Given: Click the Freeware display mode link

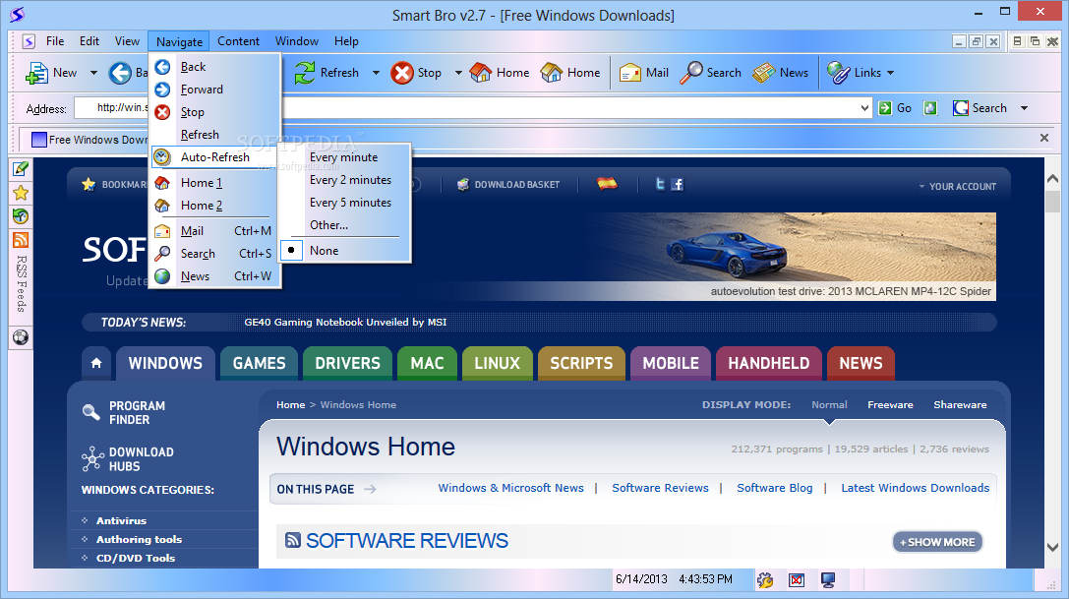Looking at the screenshot, I should [890, 404].
